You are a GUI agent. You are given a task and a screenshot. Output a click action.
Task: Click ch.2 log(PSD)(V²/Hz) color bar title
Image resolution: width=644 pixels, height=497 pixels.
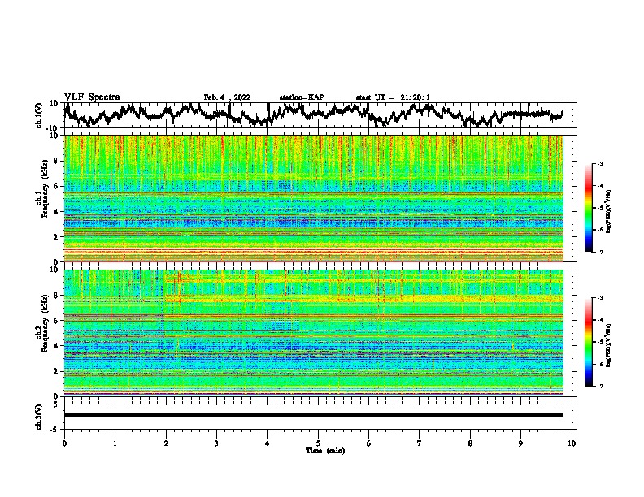pos(608,345)
